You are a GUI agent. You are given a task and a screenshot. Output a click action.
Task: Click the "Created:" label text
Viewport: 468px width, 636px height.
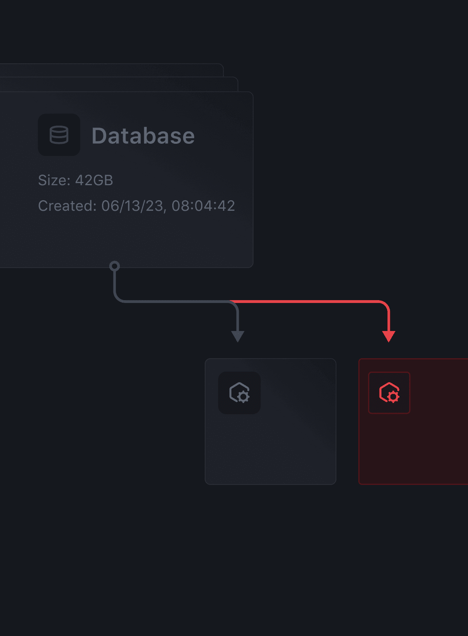tap(67, 206)
